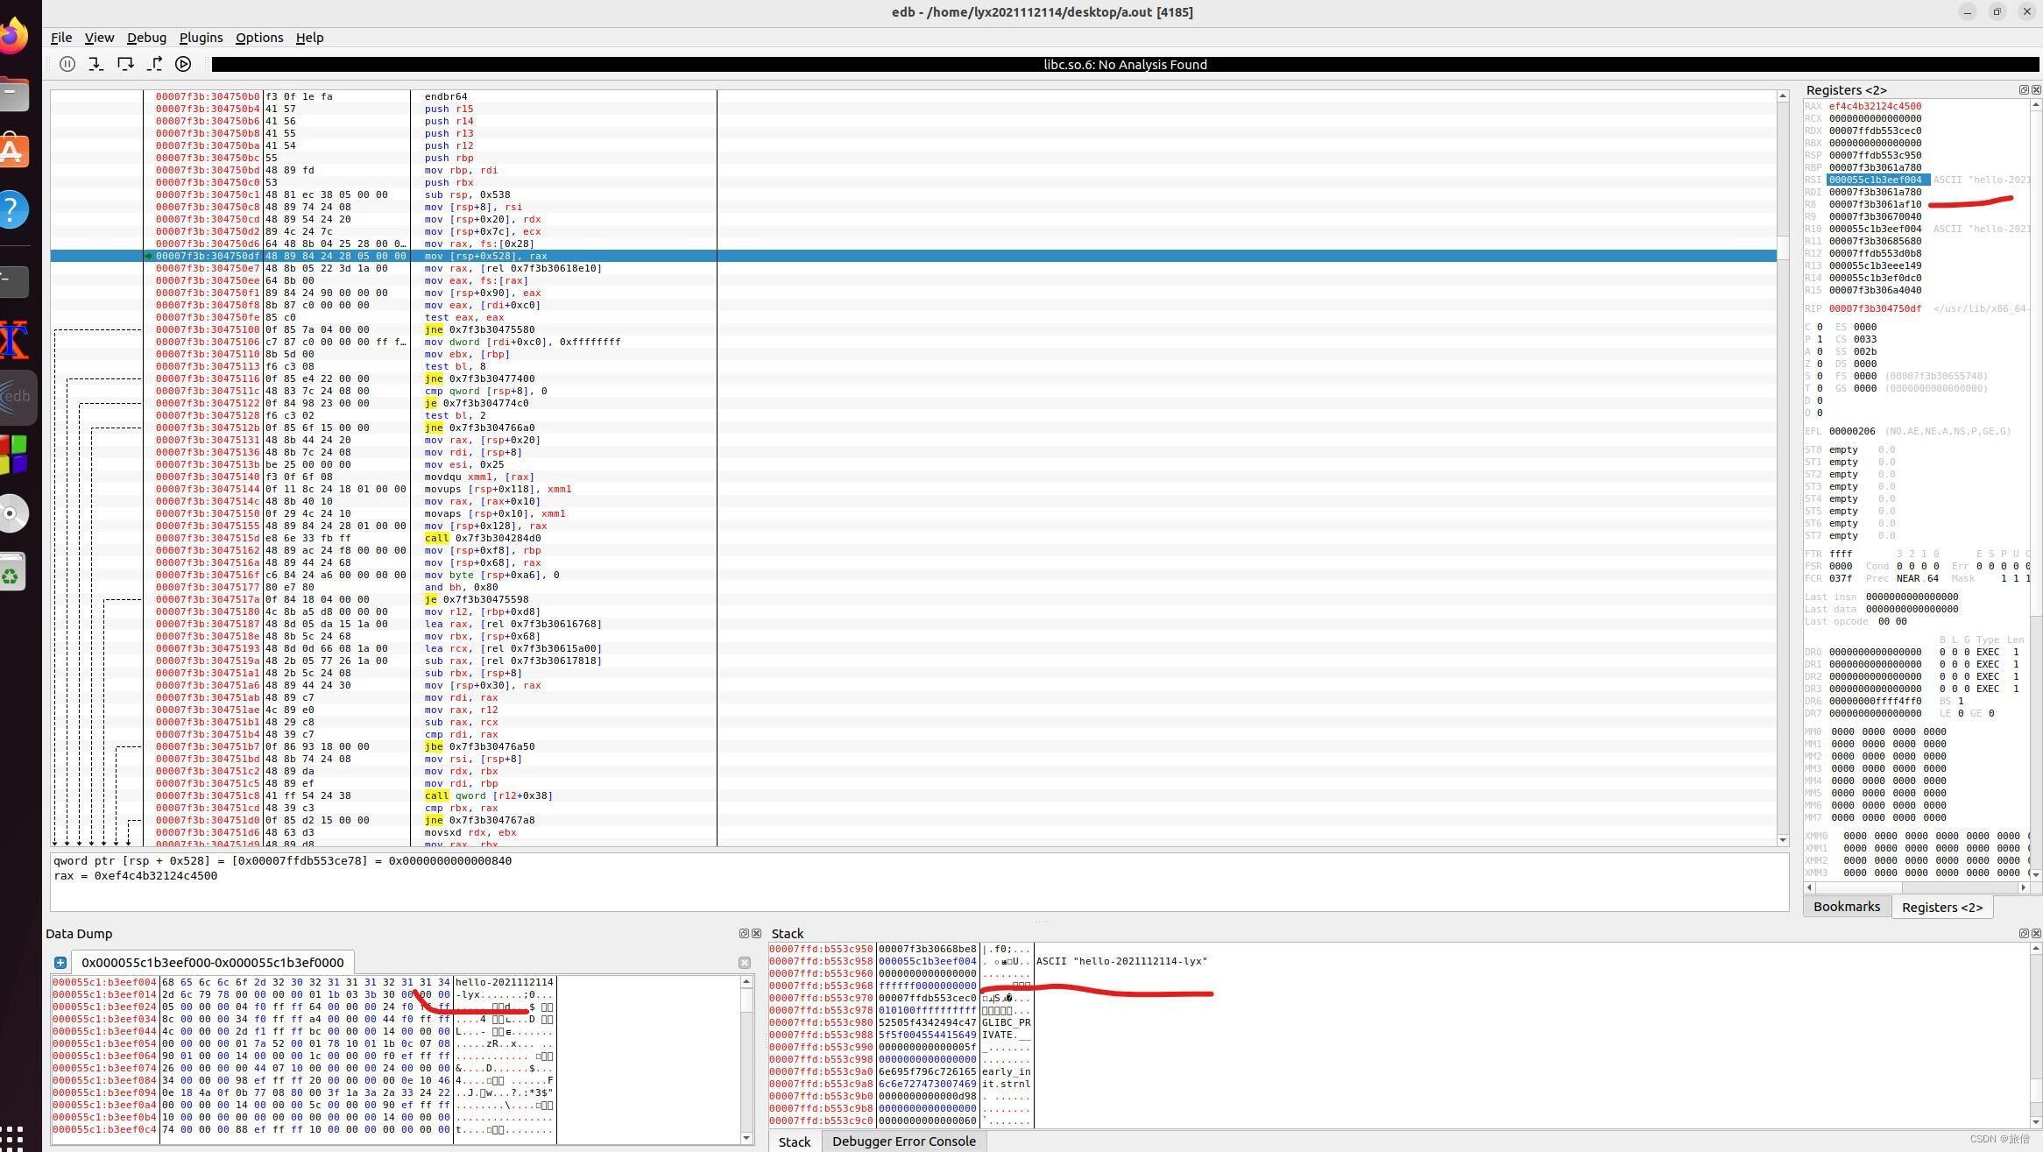This screenshot has height=1152, width=2043.
Task: Float the Data Dump panel
Action: (x=744, y=934)
